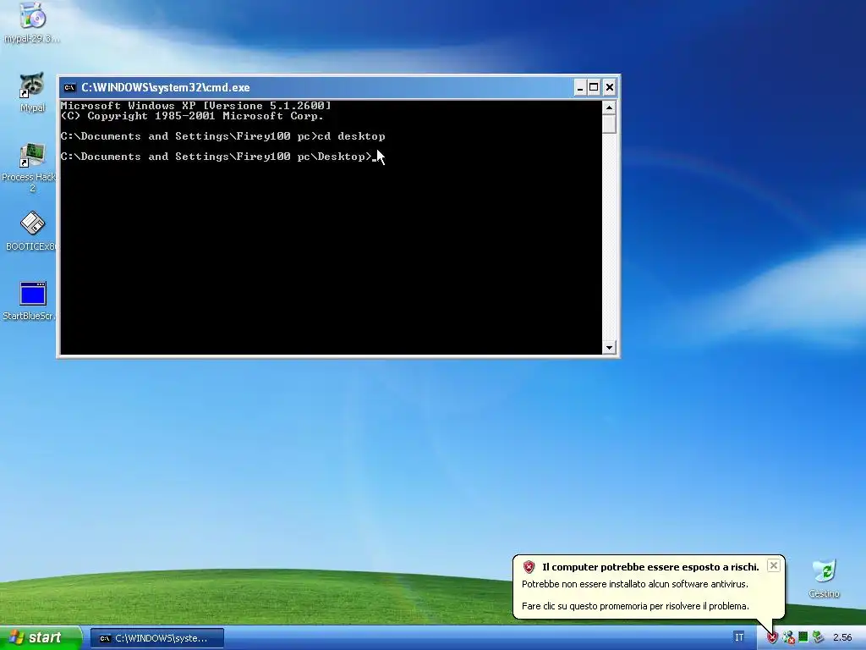Open the Start menu

[41, 638]
